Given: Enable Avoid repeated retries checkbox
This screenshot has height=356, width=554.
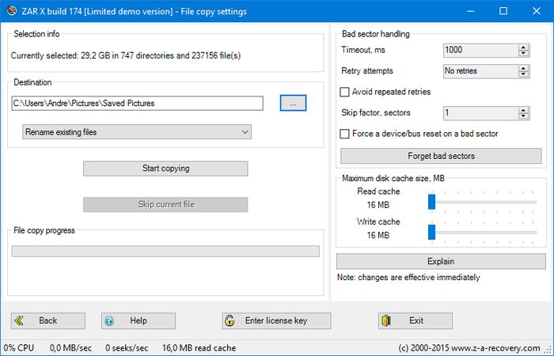Looking at the screenshot, I should point(344,92).
